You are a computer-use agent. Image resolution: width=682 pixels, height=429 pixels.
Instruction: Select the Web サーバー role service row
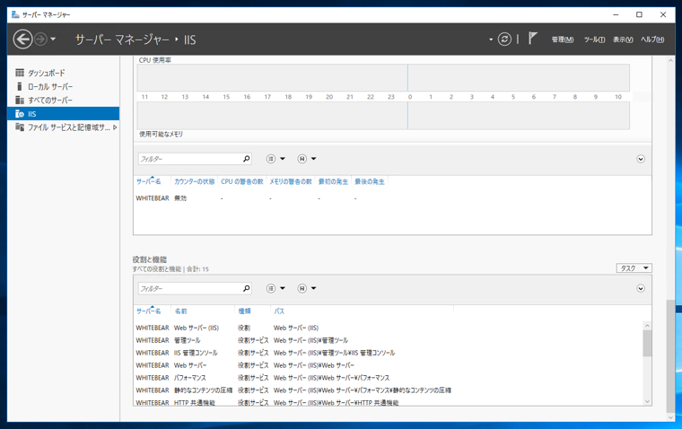click(389, 365)
